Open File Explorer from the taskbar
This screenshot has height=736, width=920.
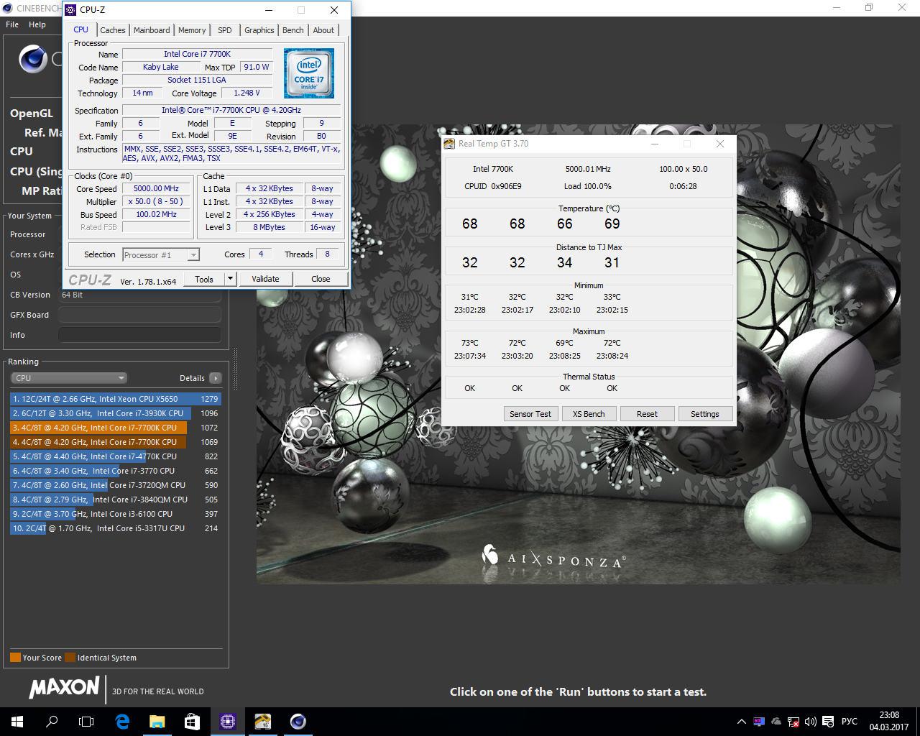point(157,722)
